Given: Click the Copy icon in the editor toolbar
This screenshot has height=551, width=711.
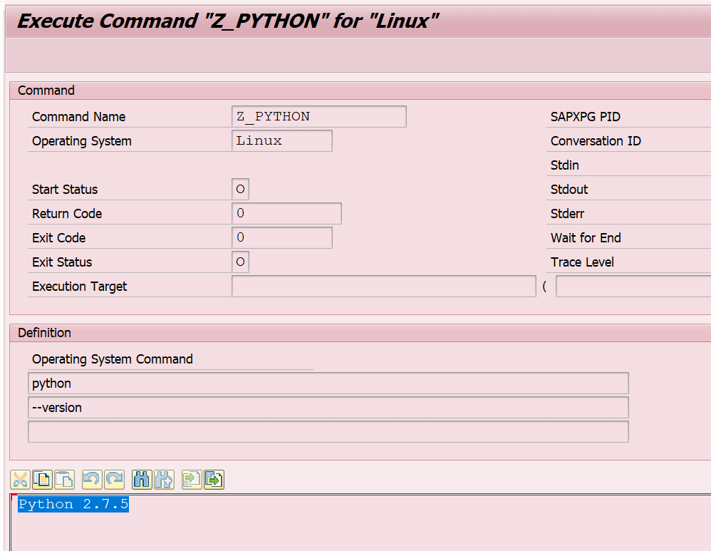Looking at the screenshot, I should 42,480.
